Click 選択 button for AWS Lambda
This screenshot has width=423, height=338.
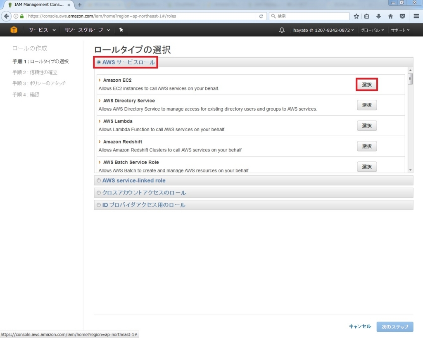pos(367,125)
